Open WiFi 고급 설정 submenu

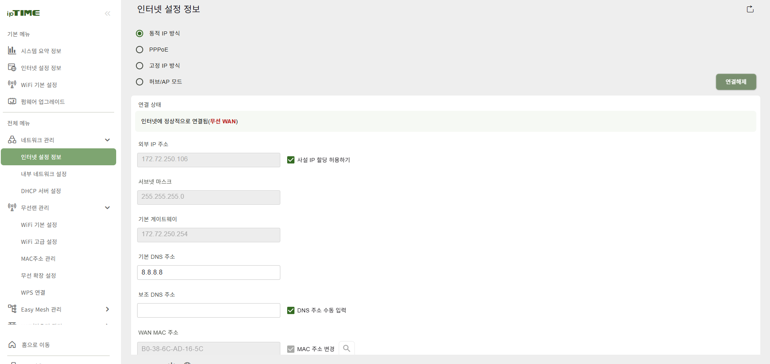pyautogui.click(x=39, y=241)
